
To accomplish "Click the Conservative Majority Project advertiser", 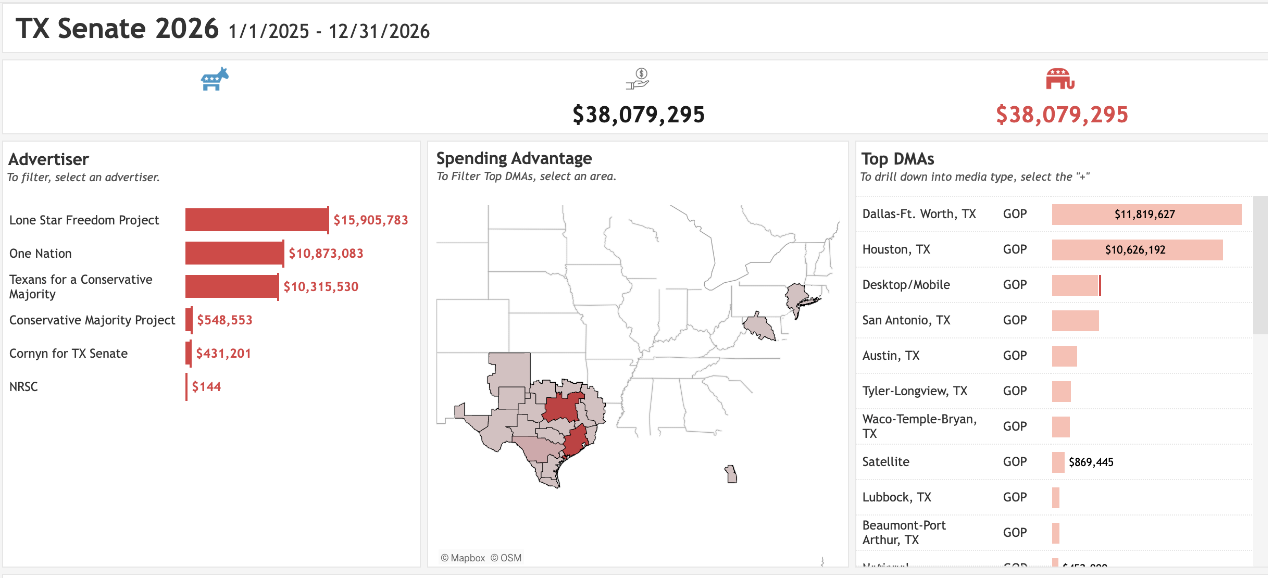I will pyautogui.click(x=92, y=320).
